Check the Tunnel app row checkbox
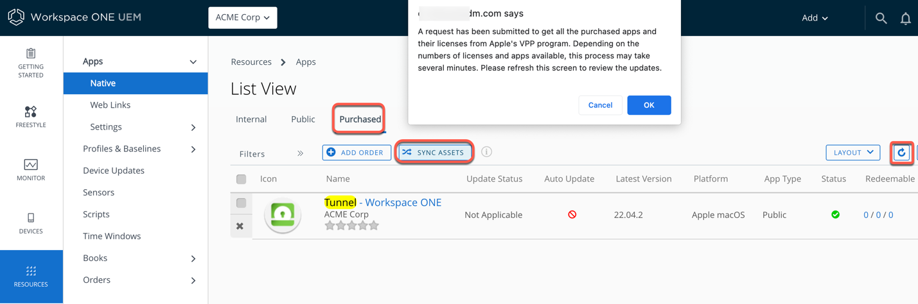The image size is (918, 304). (242, 203)
